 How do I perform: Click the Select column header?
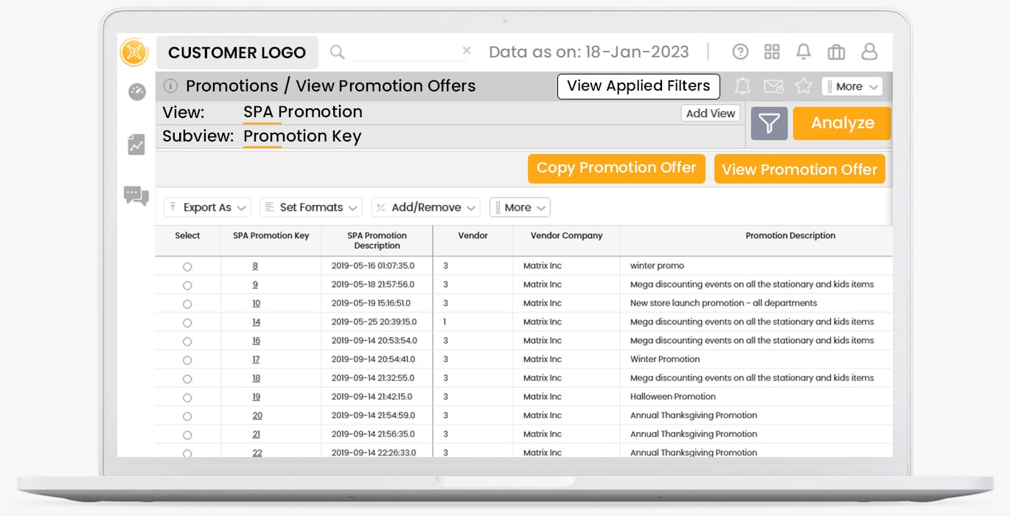pos(187,236)
